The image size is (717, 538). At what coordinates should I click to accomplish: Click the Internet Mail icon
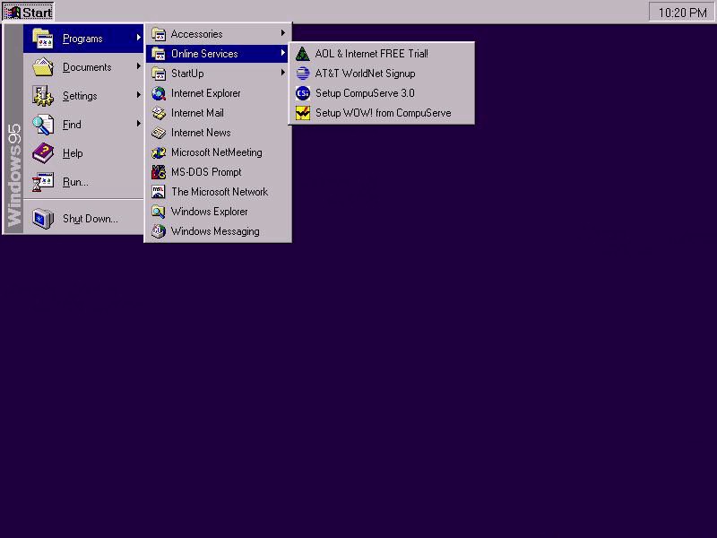tap(159, 113)
